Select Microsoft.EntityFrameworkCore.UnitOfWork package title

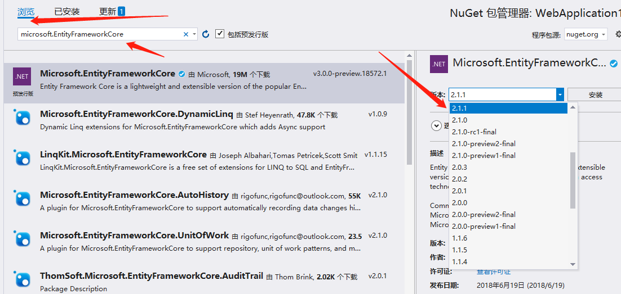coord(134,235)
